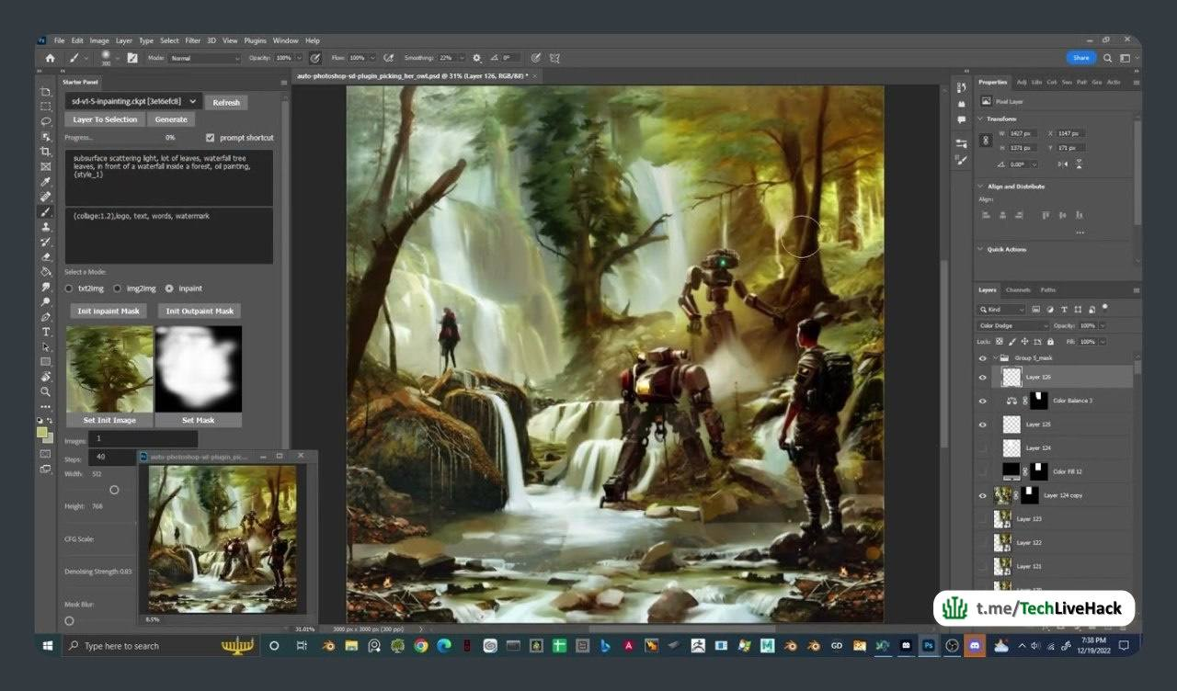This screenshot has height=691, width=1177.
Task: Hide the Color Balance 3 layer
Action: pos(983,401)
